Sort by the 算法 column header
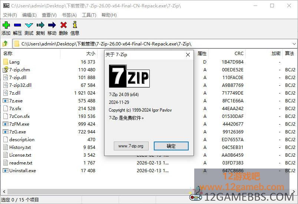The width and height of the screenshot is (298, 204). (289, 54)
